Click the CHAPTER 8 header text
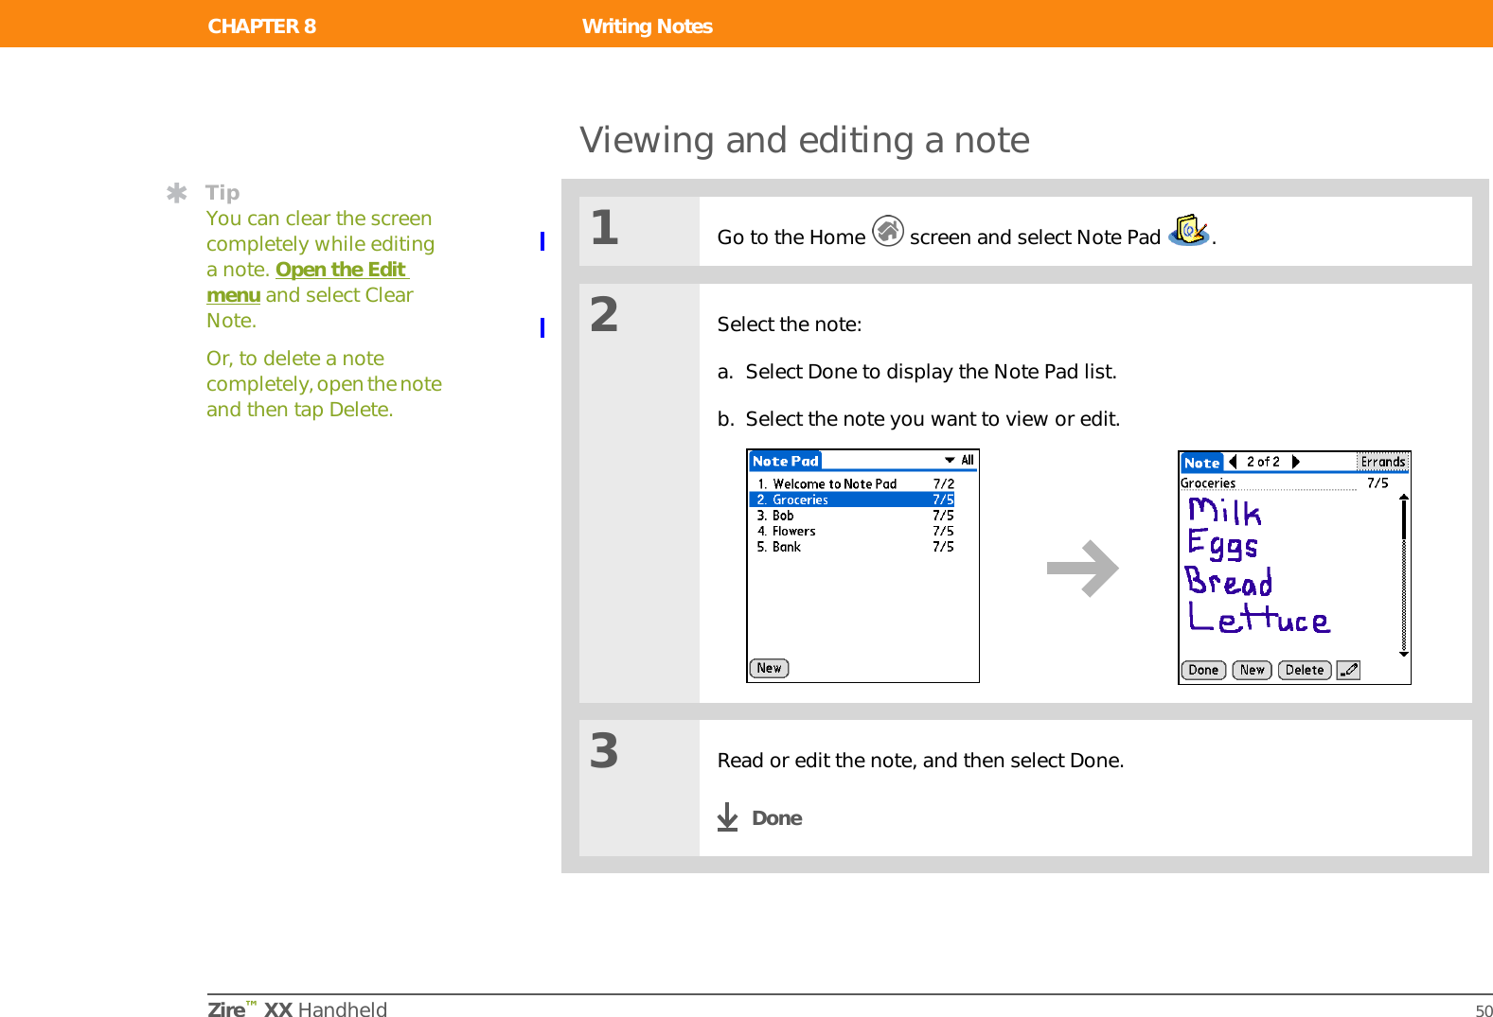The image size is (1493, 1017). point(262,26)
